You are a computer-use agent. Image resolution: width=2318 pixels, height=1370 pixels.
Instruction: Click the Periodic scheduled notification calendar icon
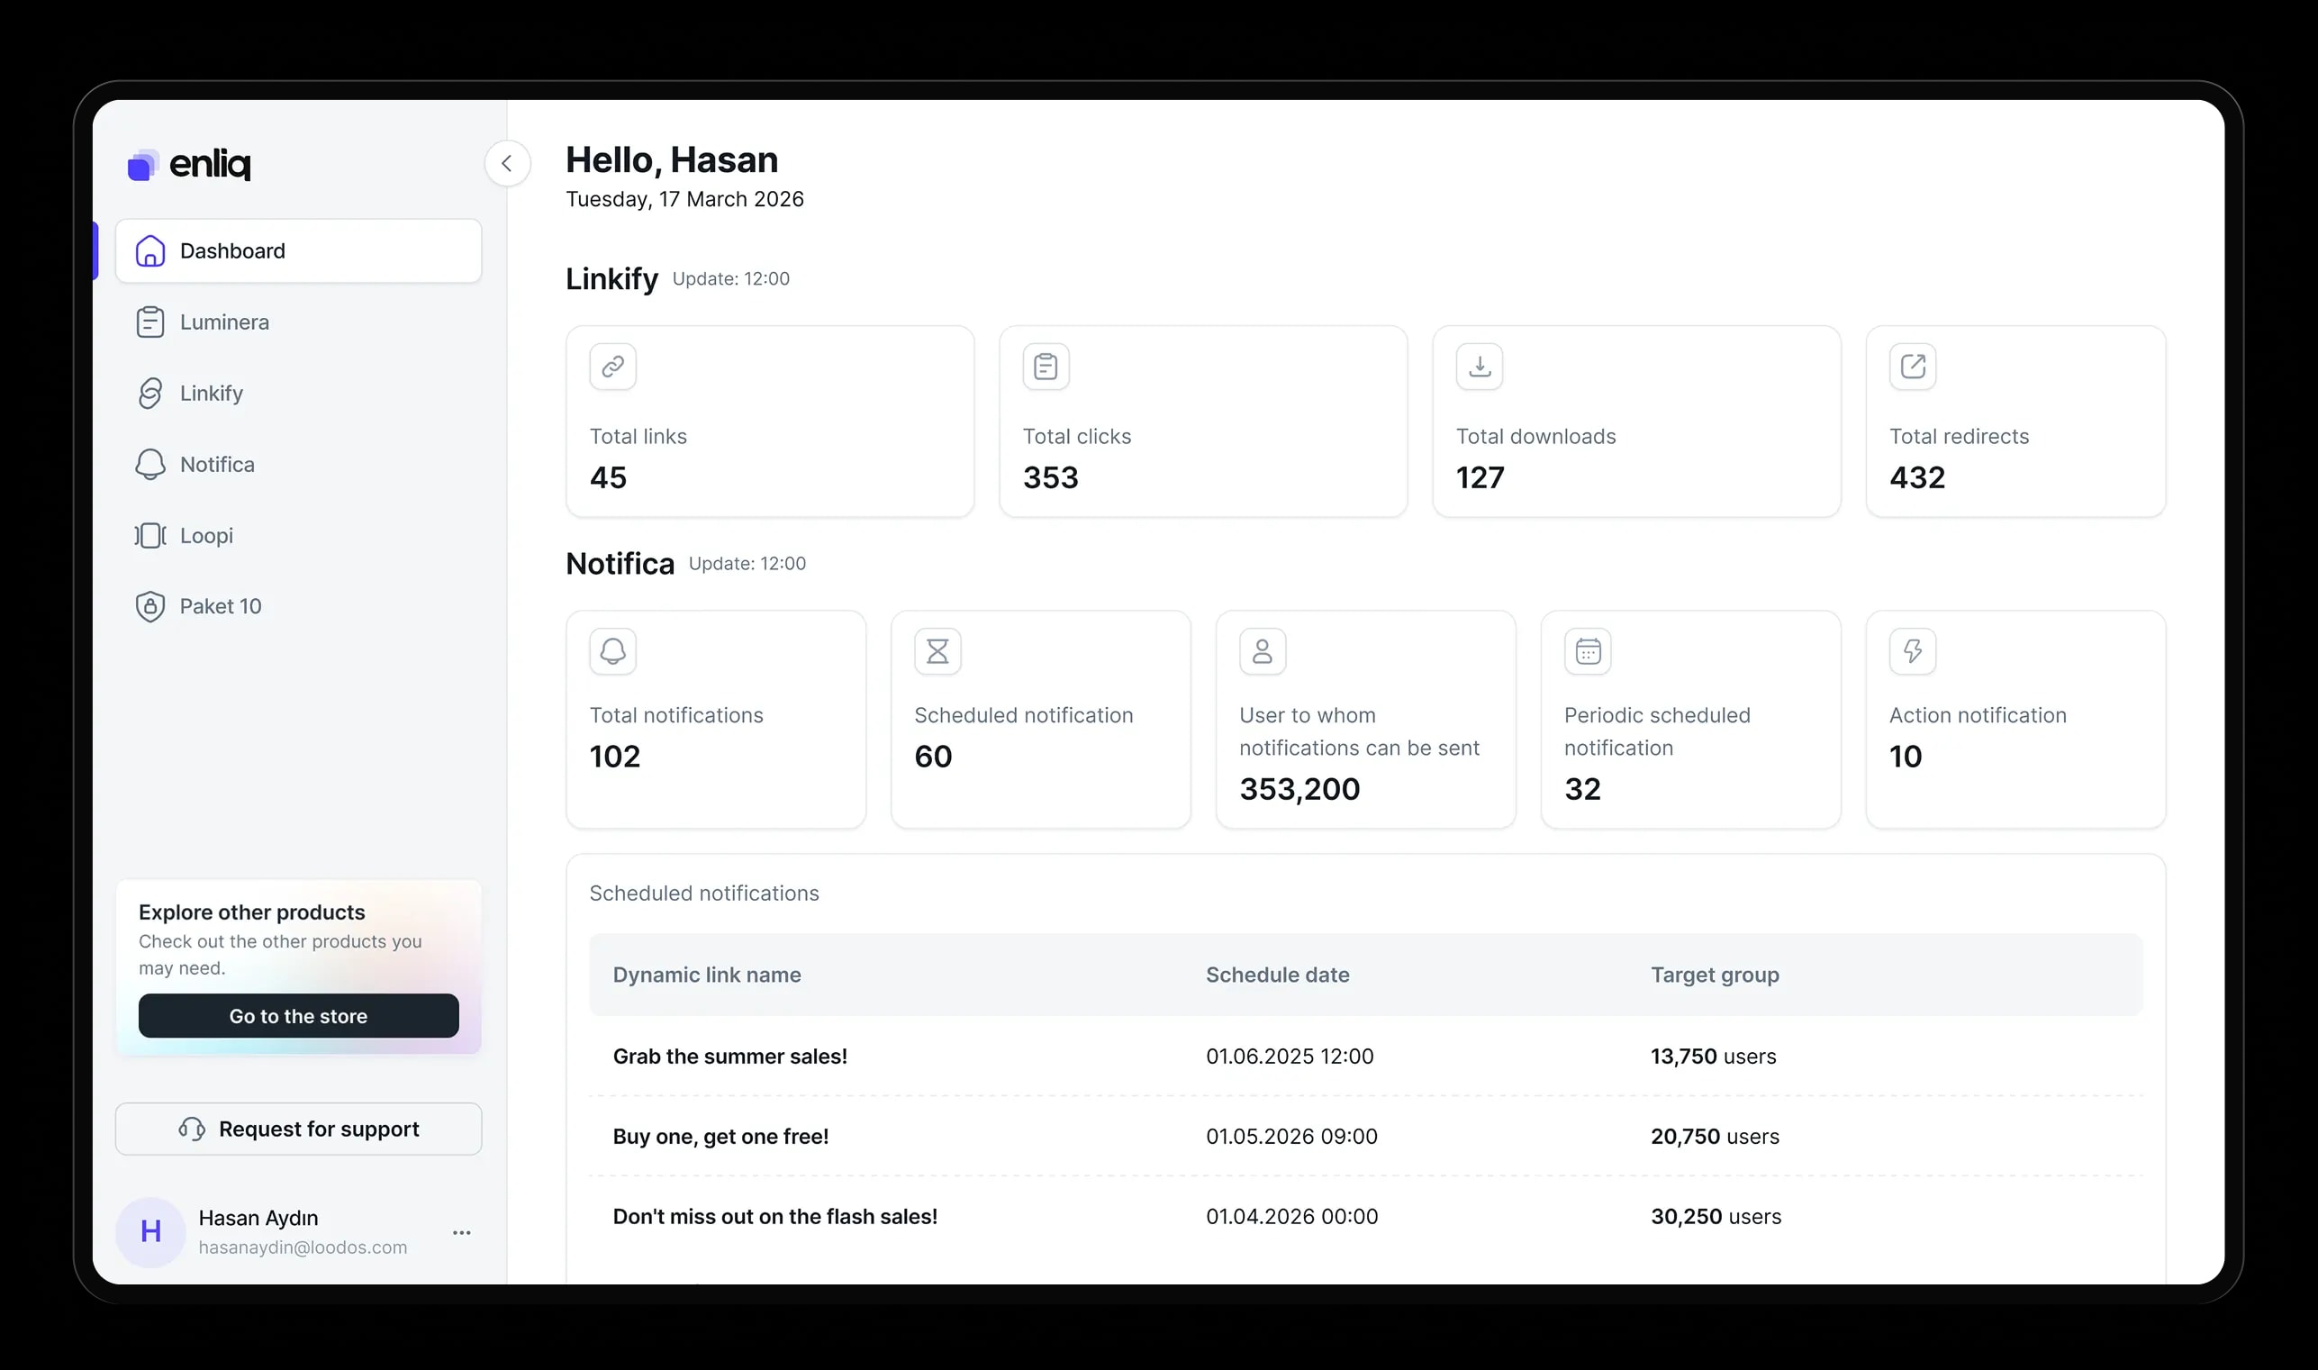(x=1587, y=652)
